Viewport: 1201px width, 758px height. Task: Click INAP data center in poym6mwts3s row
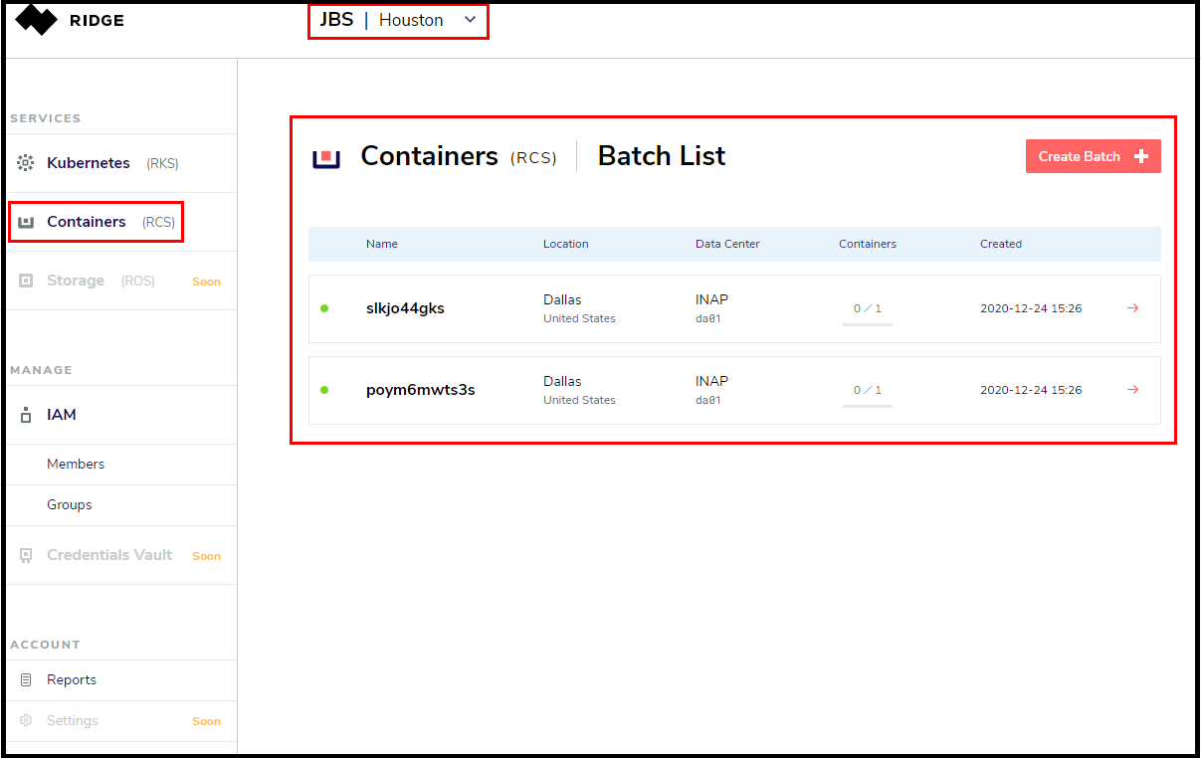point(711,381)
